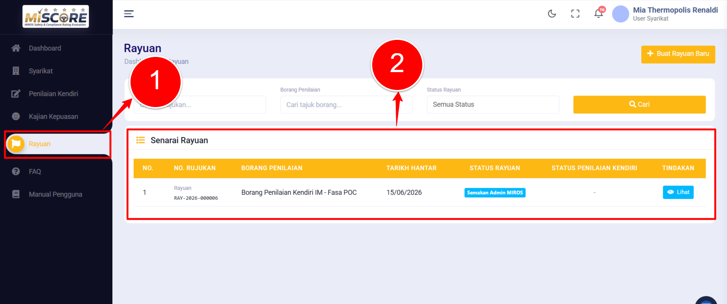Click the Lihat view button
727x304 pixels.
tap(678, 192)
